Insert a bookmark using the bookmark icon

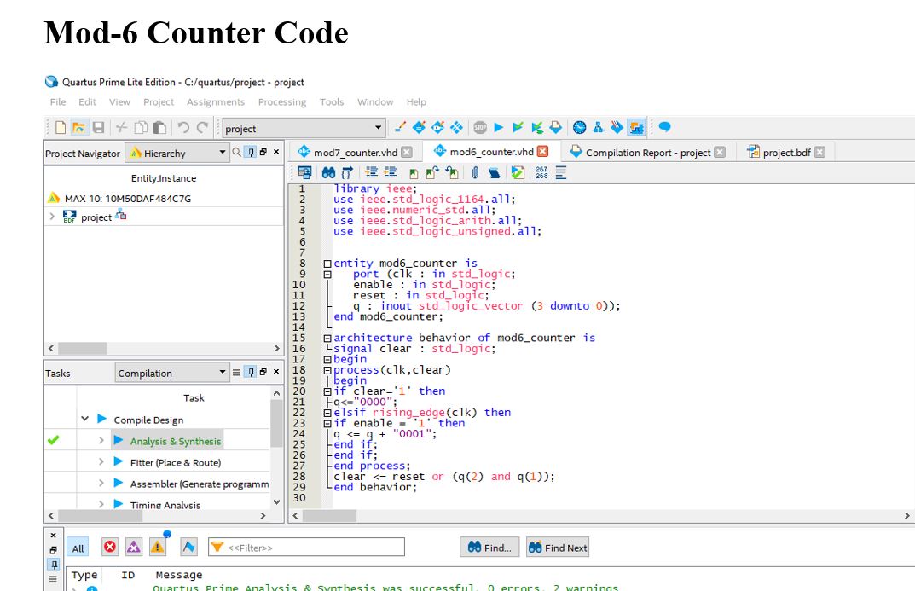413,171
